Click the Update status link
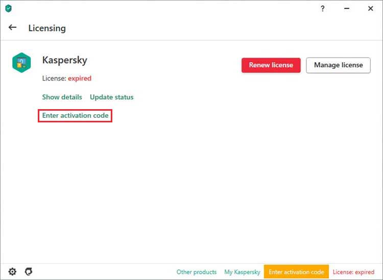 (x=111, y=97)
